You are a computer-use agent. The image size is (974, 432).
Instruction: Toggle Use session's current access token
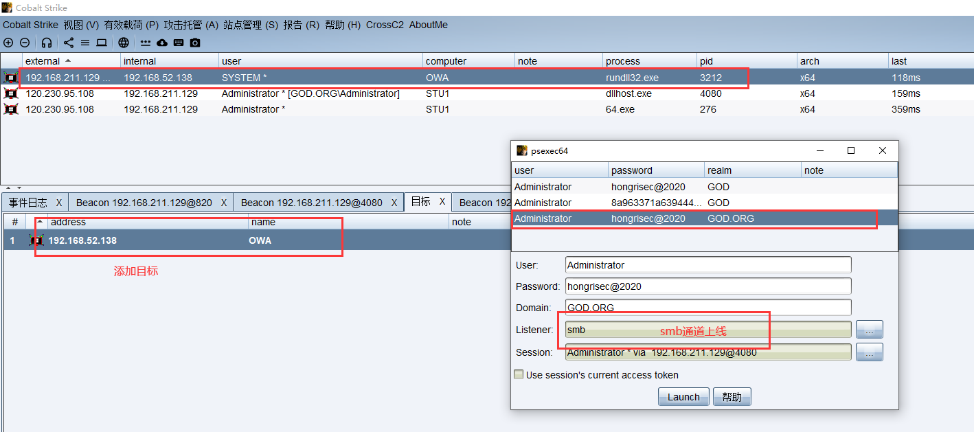coord(519,375)
